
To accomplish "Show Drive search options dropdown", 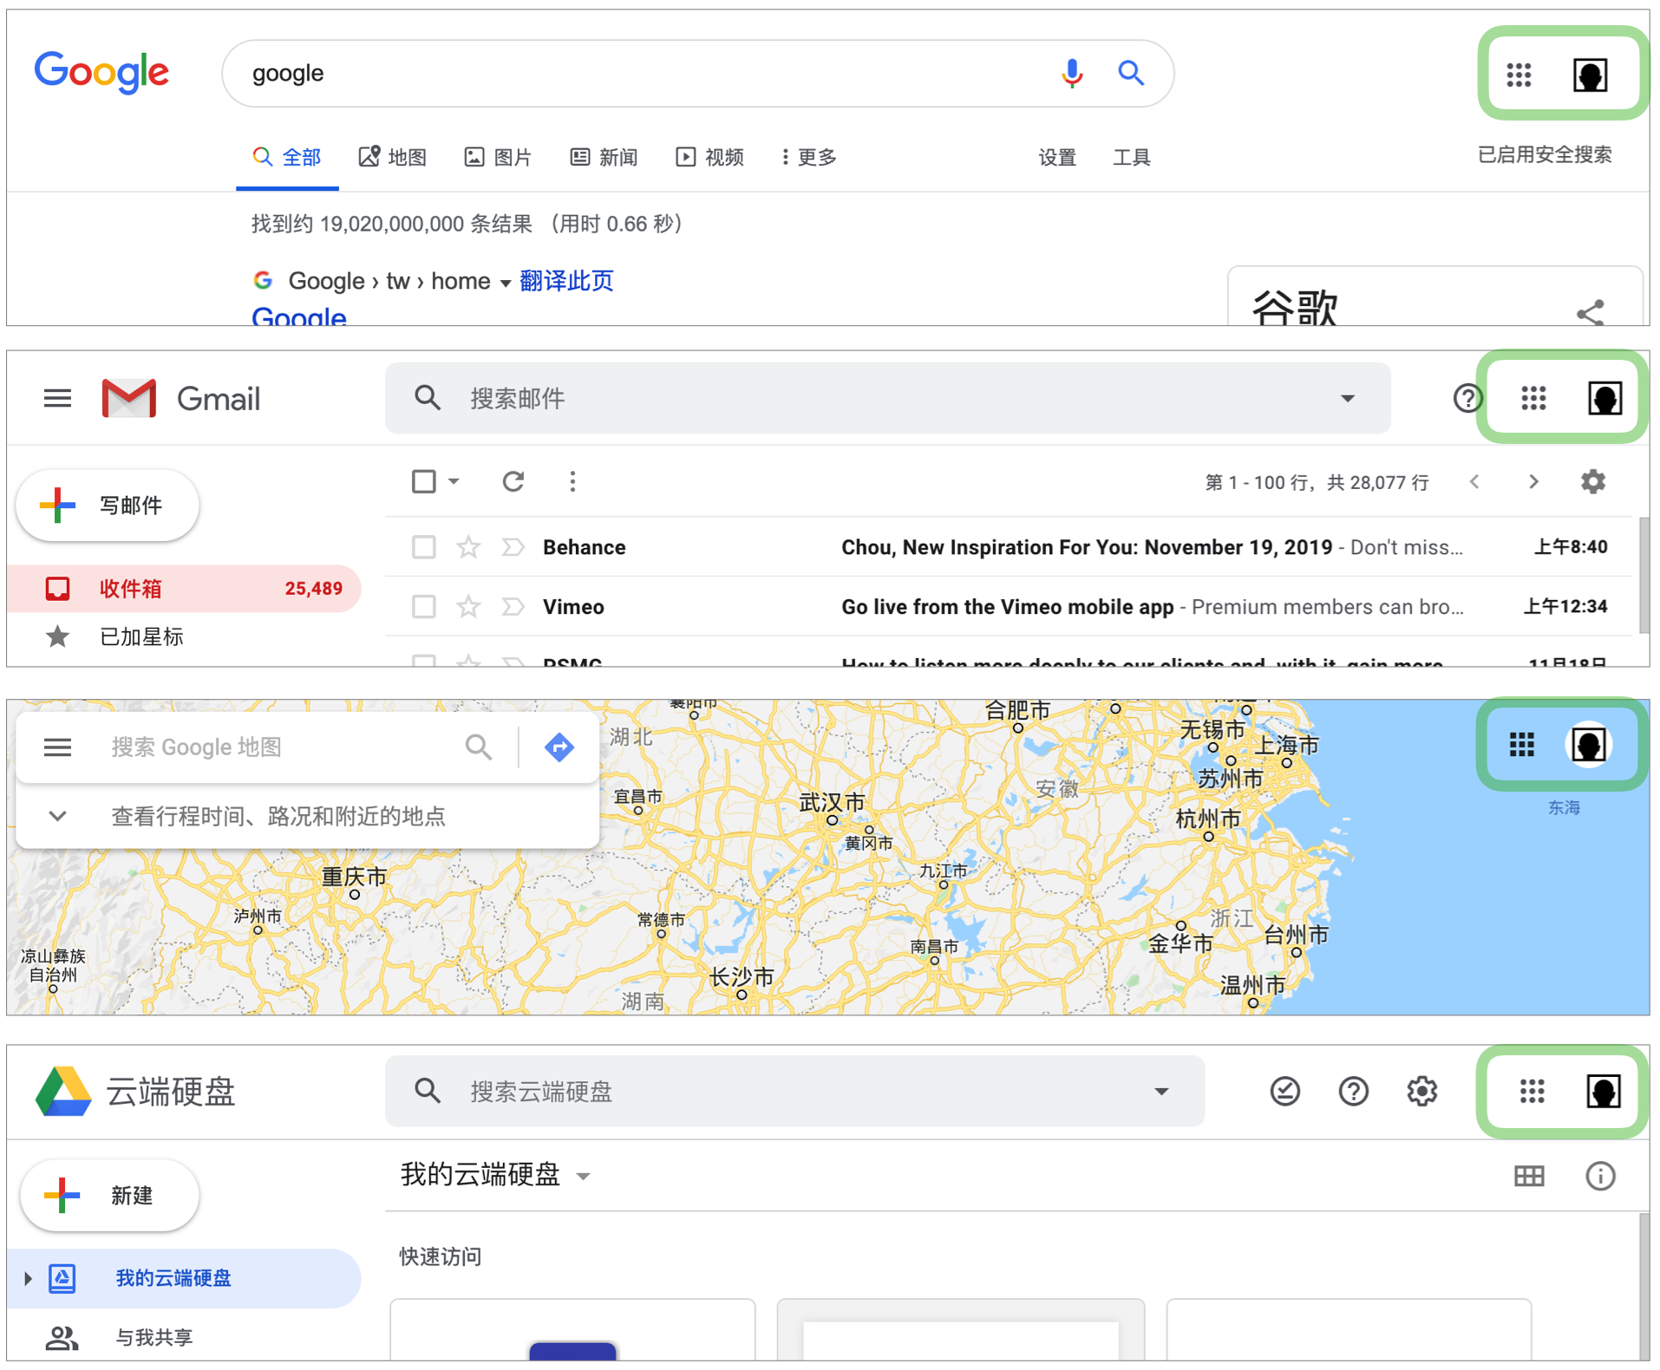I will [1161, 1091].
